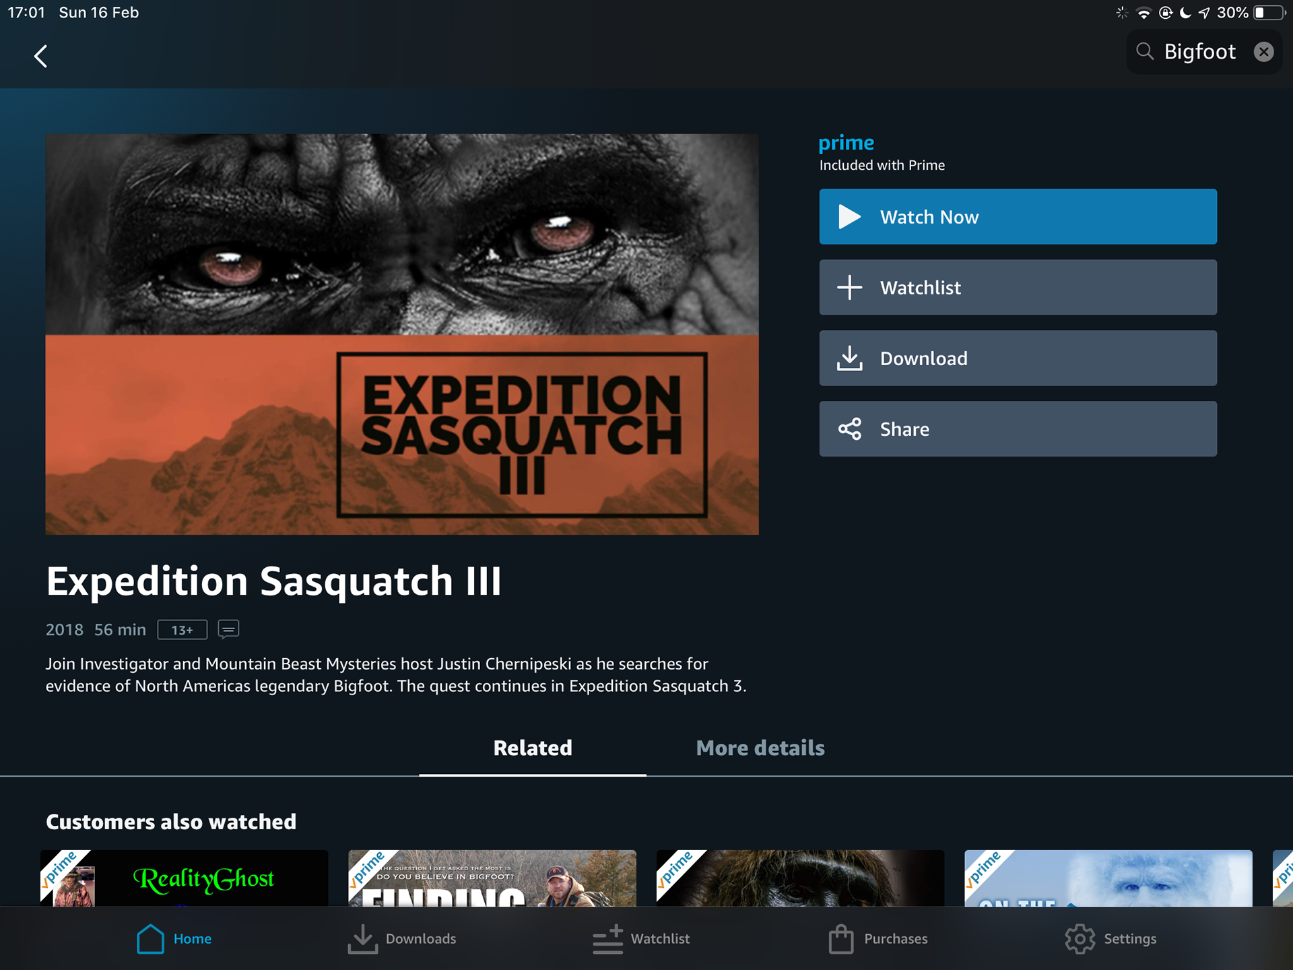1293x970 pixels.
Task: Open Purchases in bottom navigation
Action: (x=878, y=938)
